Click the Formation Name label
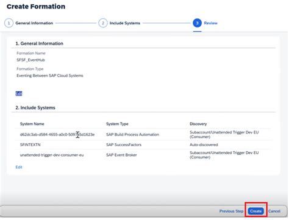 click(31, 53)
